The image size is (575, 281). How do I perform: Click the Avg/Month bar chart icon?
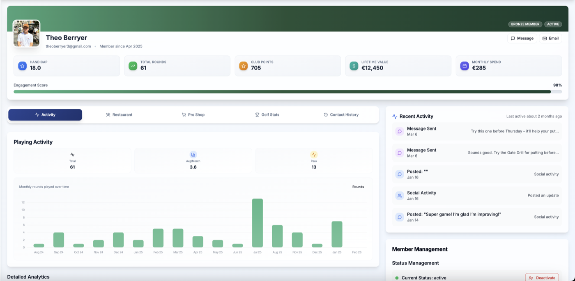[x=193, y=155]
